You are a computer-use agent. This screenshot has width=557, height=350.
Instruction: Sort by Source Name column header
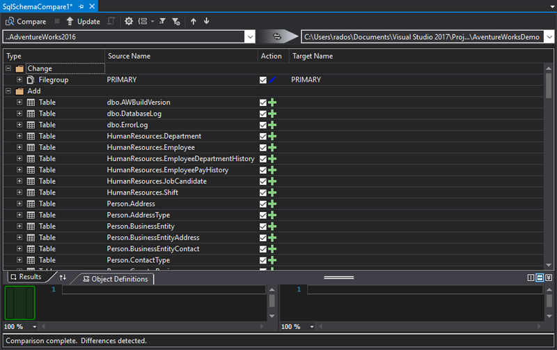click(x=181, y=56)
